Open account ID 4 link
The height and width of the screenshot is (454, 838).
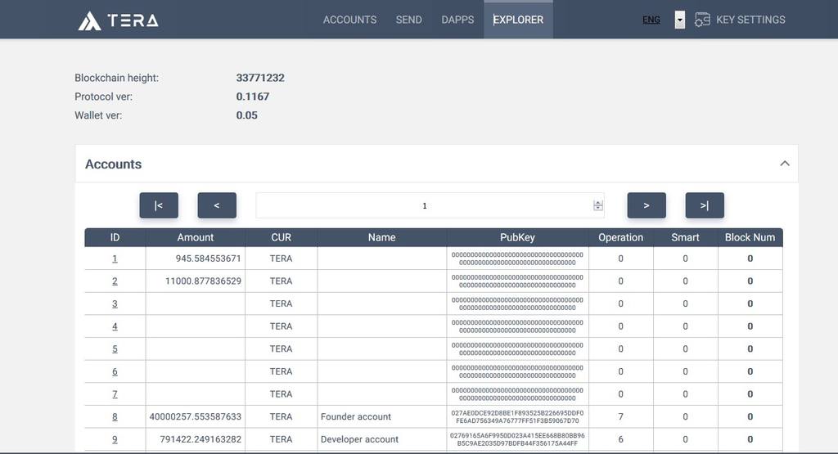(x=115, y=326)
